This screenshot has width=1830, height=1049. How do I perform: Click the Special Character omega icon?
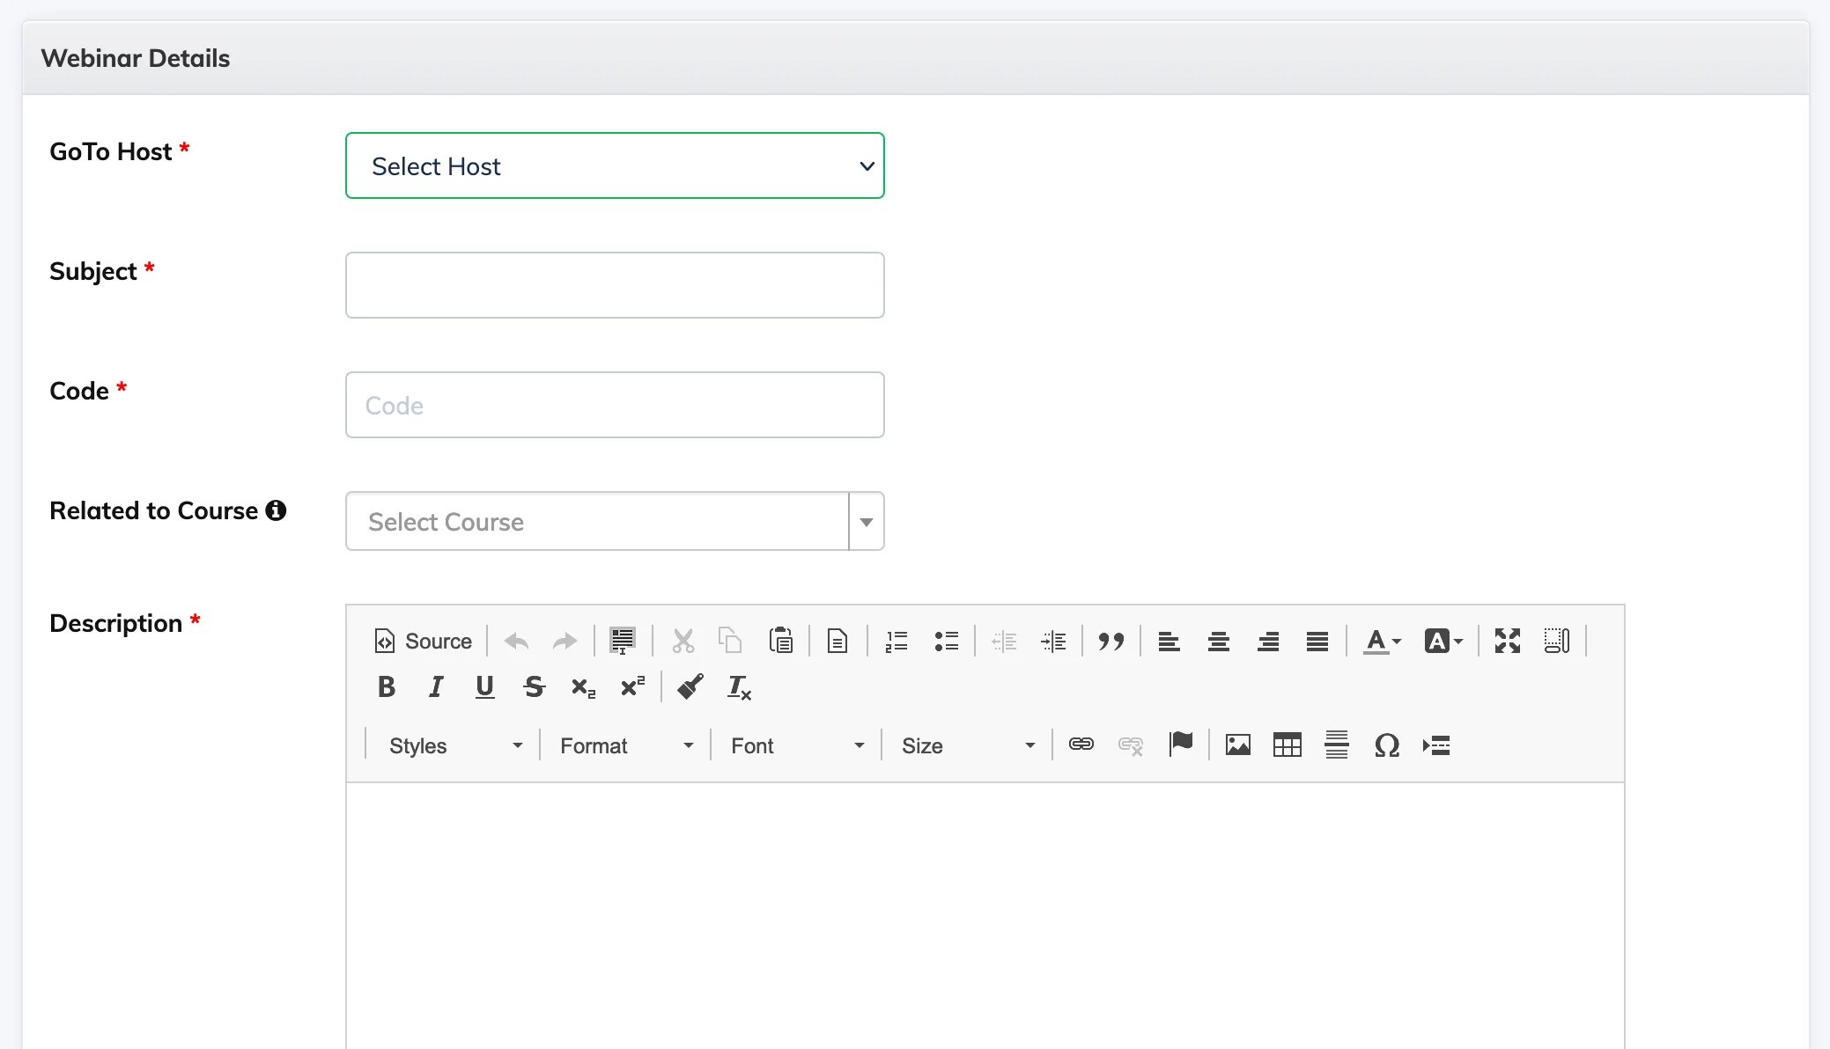point(1386,746)
